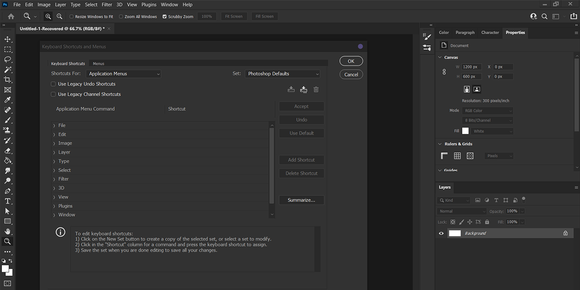Open the blend mode dropdown showing Normal
The image size is (580, 290).
tap(462, 211)
